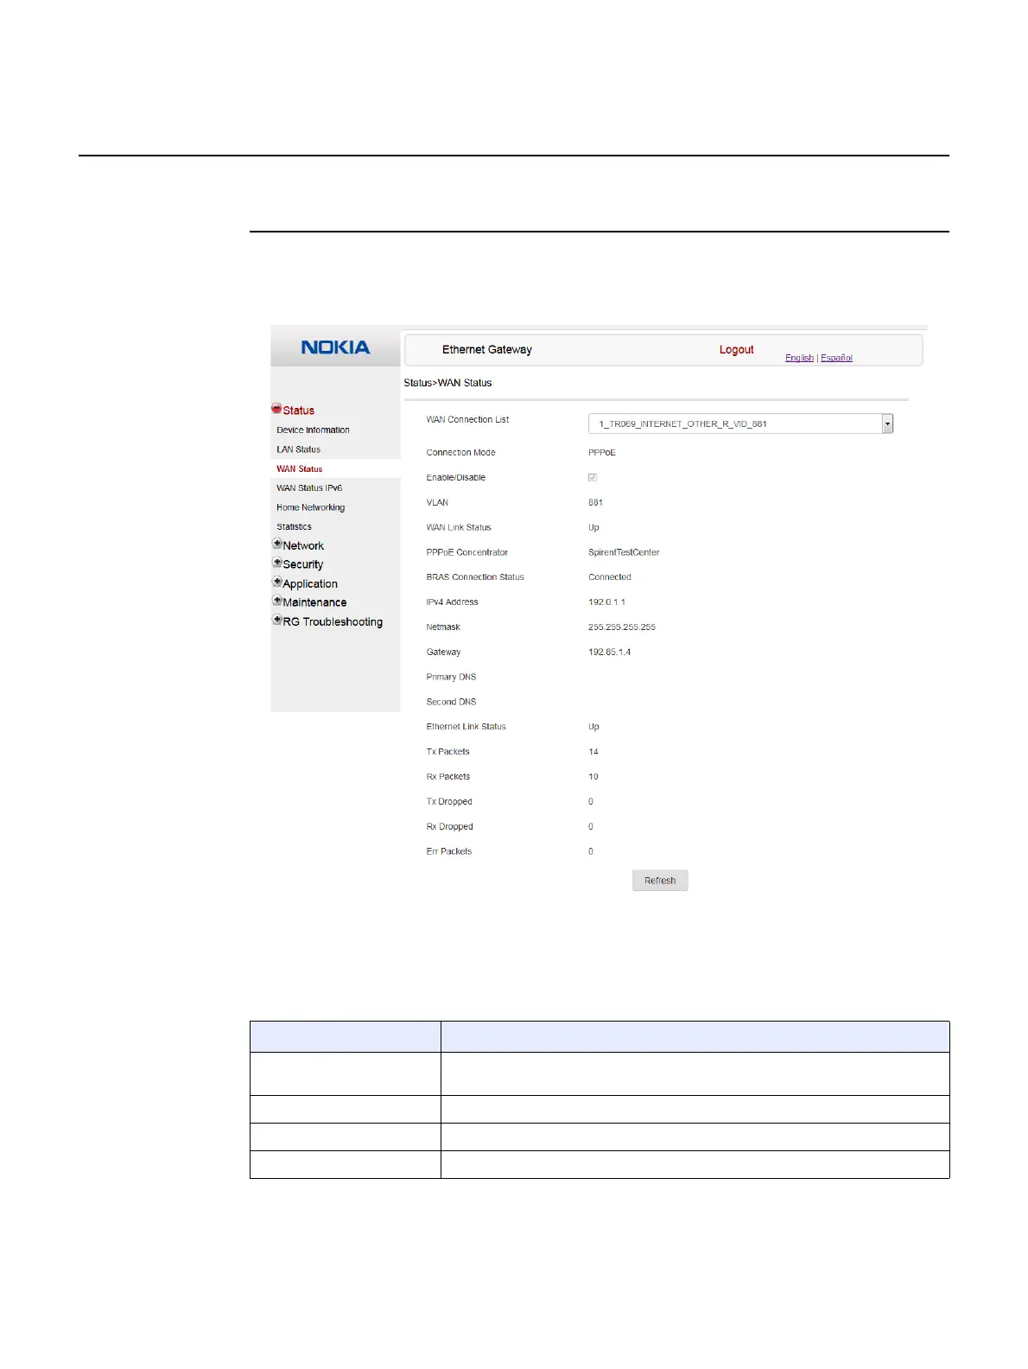This screenshot has width=1028, height=1369.
Task: Click the Primary DNS label
Action: pos(451,678)
